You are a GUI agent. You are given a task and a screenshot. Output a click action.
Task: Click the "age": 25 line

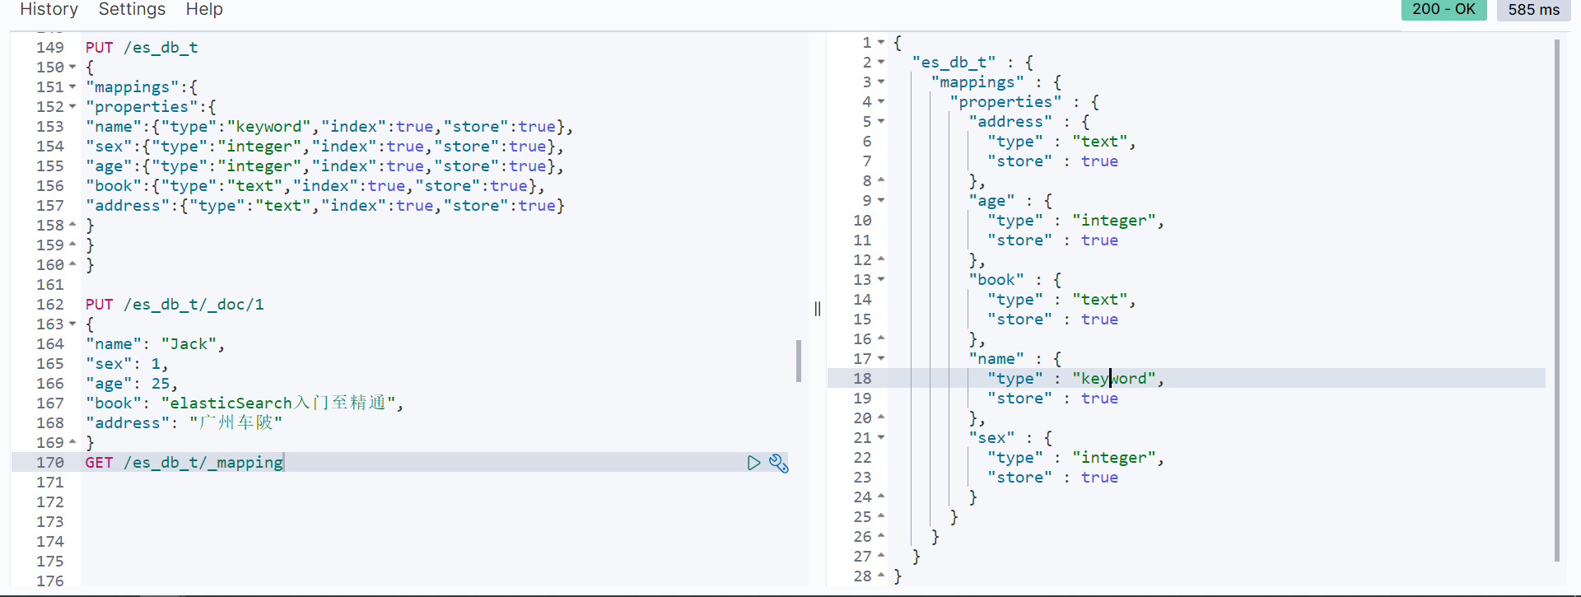[x=131, y=384]
